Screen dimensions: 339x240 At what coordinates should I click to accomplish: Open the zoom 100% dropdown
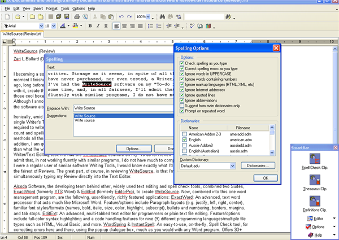[148, 16]
